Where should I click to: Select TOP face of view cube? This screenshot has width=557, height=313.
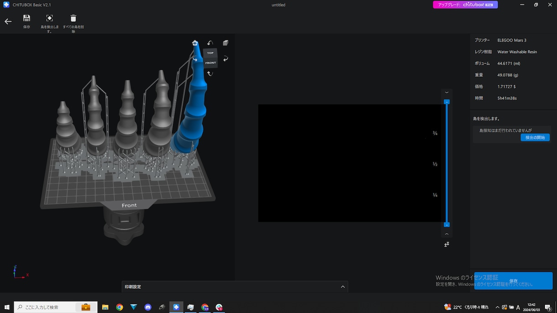pos(210,53)
